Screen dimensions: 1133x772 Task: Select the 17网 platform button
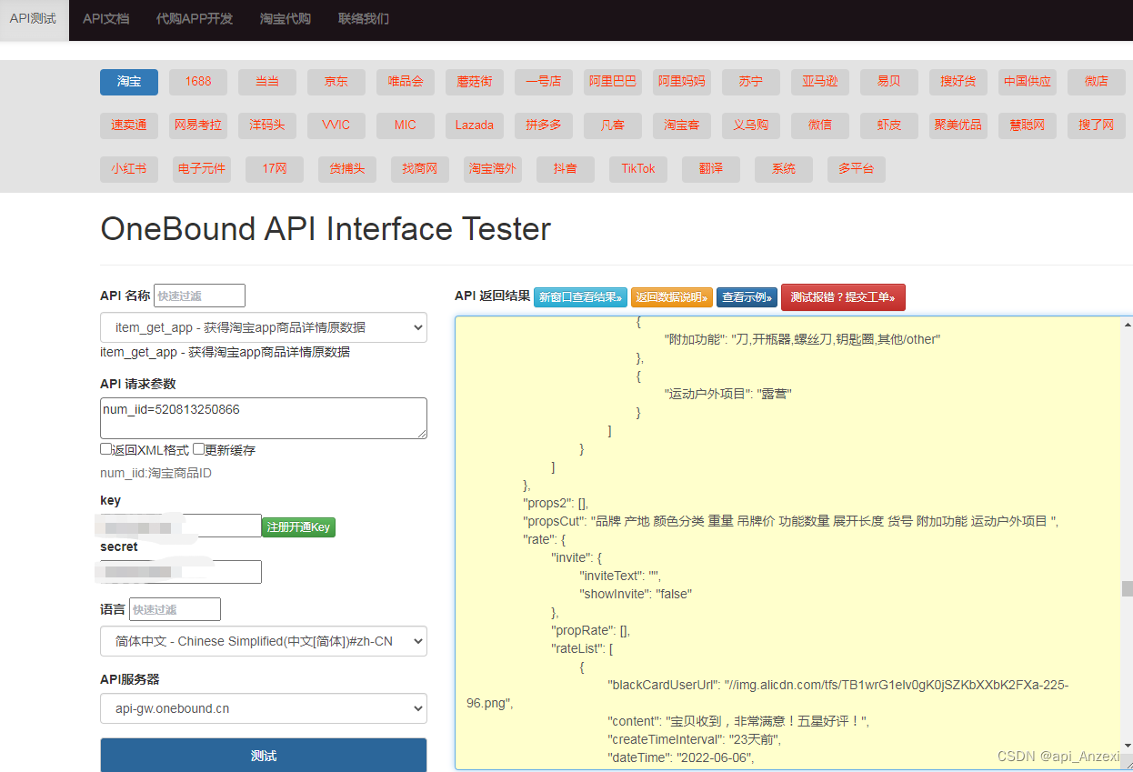275,169
